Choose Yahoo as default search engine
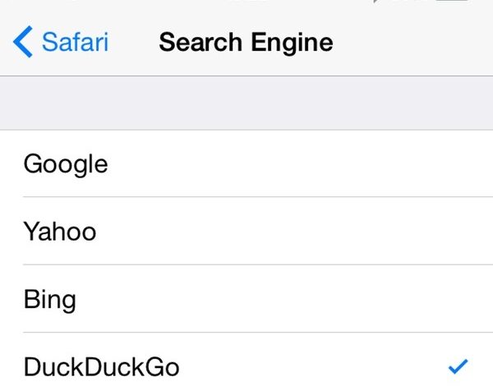Viewport: 493px width, 386px height. [246, 232]
